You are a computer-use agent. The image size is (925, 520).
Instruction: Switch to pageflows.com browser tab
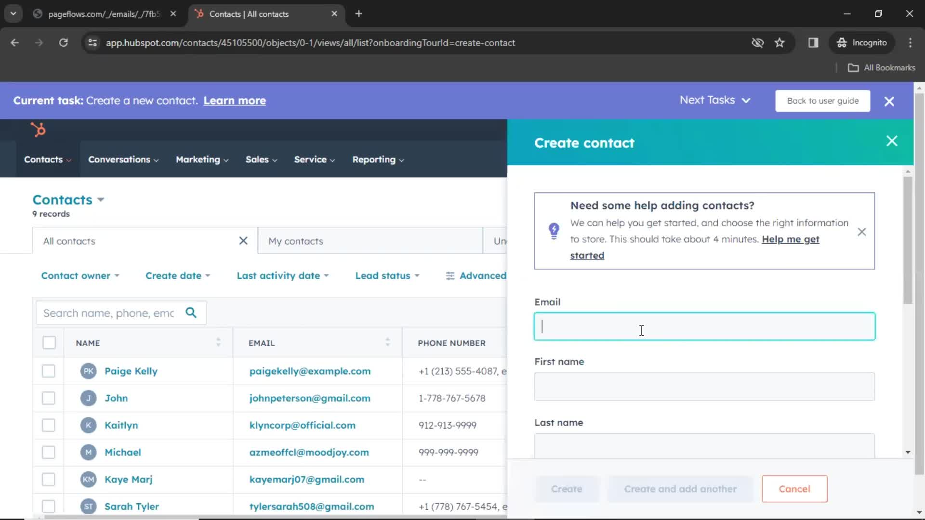(104, 14)
